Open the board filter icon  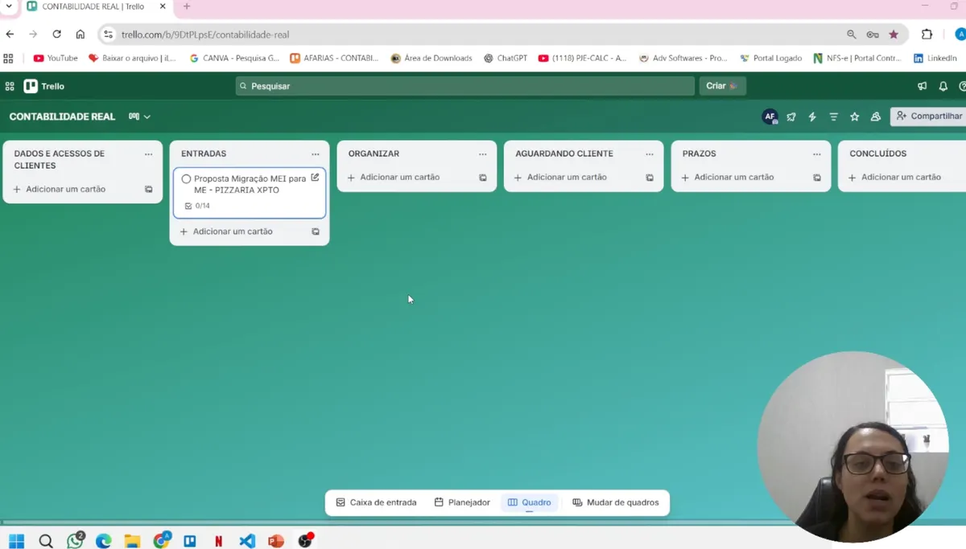click(834, 117)
